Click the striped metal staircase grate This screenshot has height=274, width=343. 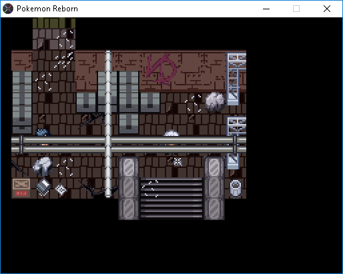click(x=171, y=198)
